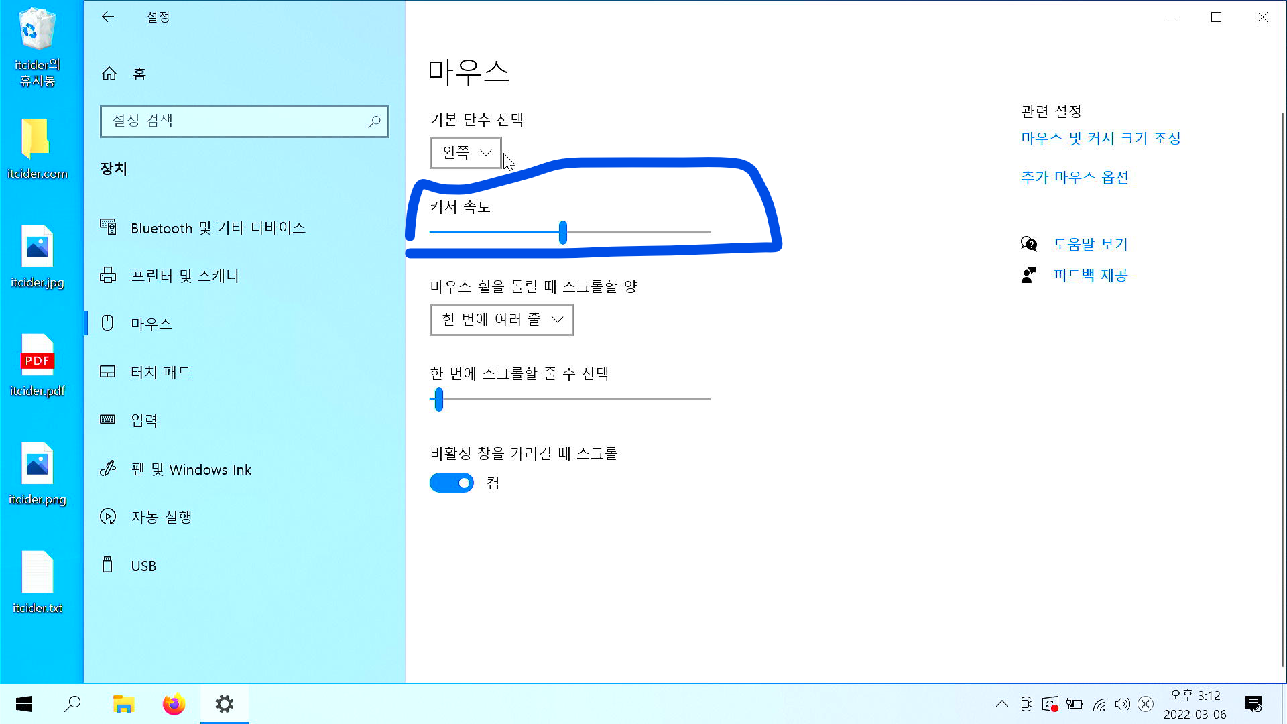1287x724 pixels.
Task: Click the 마우스 및 커서 크기 조정 link
Action: pos(1101,138)
